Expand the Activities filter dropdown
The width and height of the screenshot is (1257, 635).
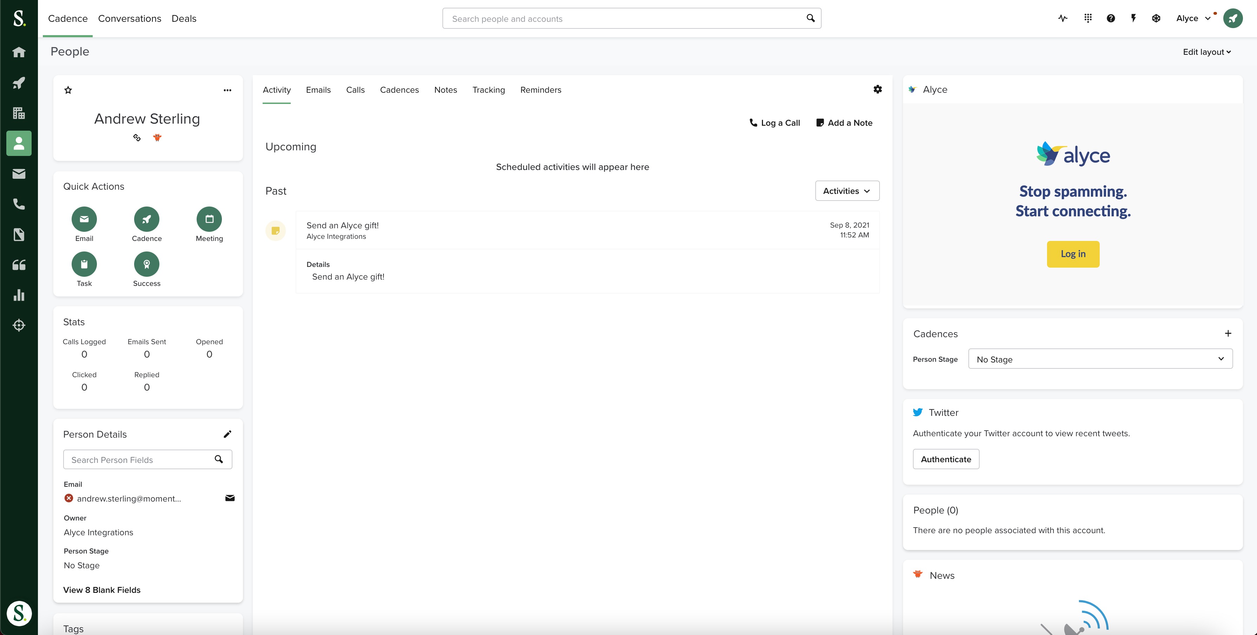click(x=847, y=191)
